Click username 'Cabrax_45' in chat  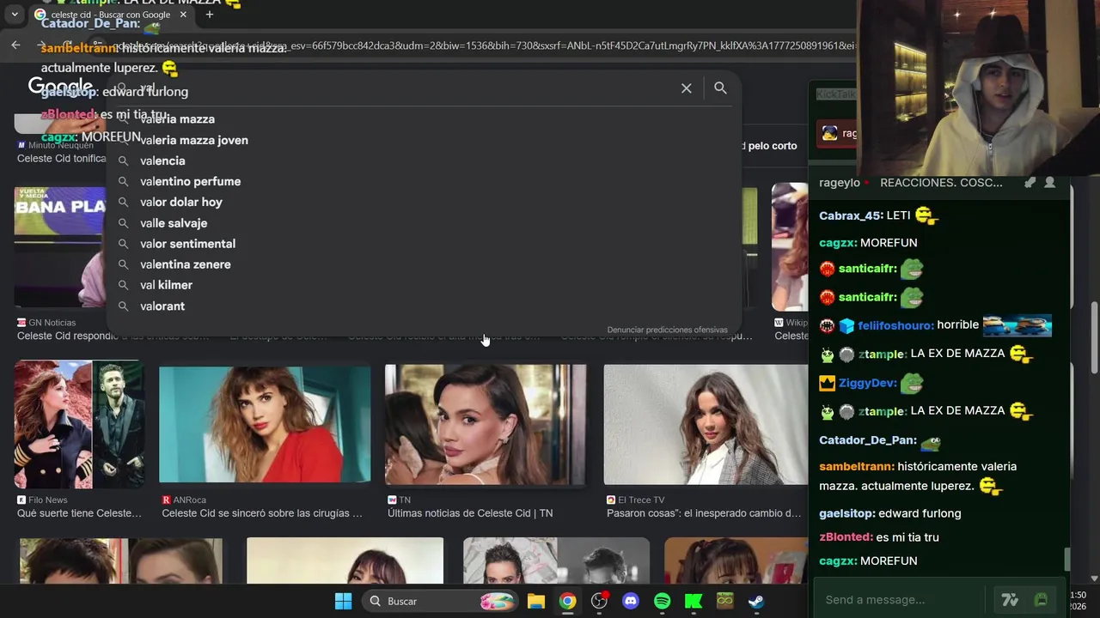coord(851,215)
